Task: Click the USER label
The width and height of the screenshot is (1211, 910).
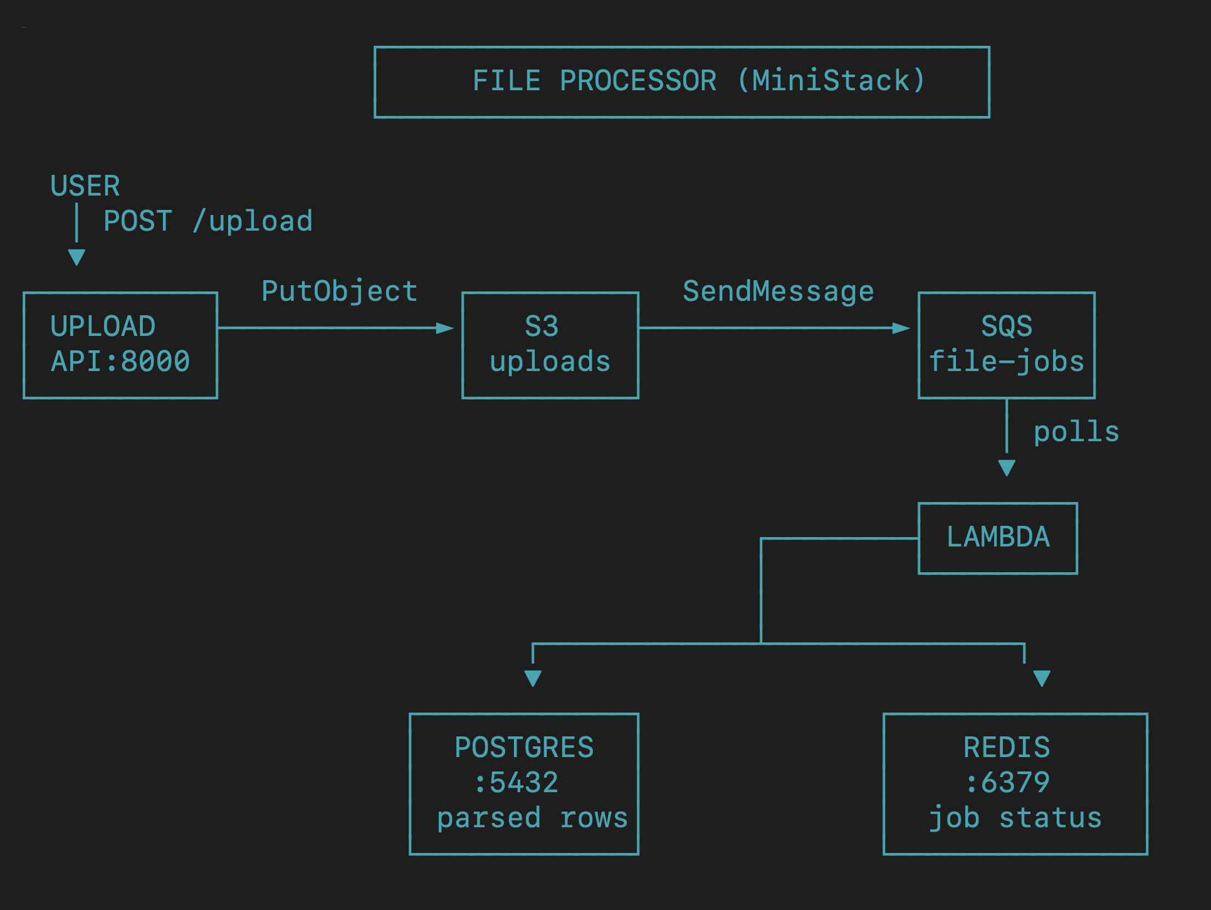Action: click(85, 186)
